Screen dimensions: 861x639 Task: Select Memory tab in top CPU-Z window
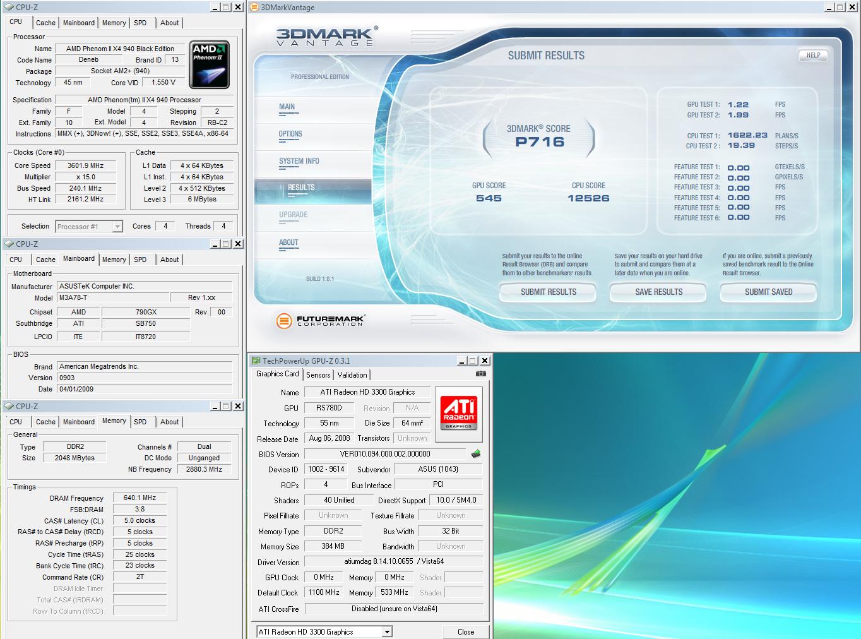114,23
